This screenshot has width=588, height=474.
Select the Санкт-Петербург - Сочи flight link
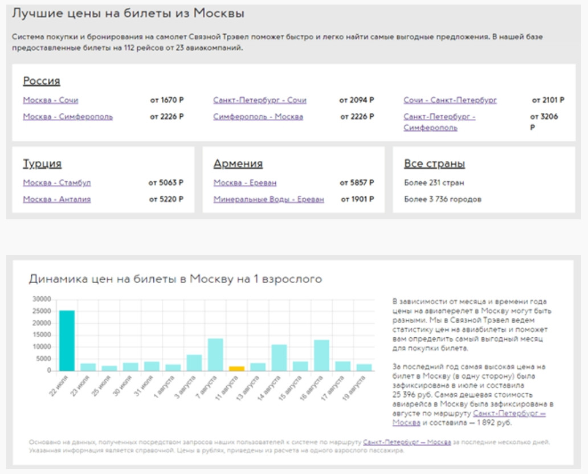point(259,100)
